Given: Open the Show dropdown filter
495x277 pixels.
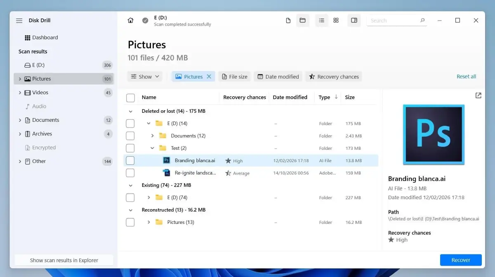Looking at the screenshot, I should pyautogui.click(x=145, y=77).
